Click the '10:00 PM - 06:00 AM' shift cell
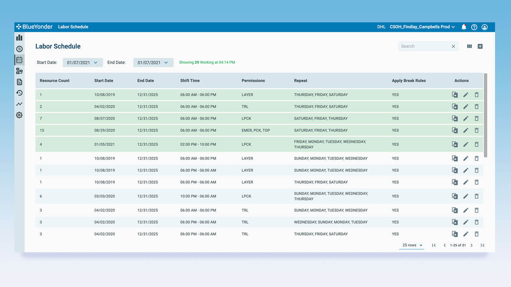The width and height of the screenshot is (511, 287). click(198, 196)
